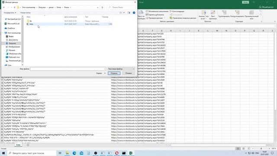This screenshot has width=277, height=156.
Task: Open Opera from the taskbar
Action: pos(116,153)
